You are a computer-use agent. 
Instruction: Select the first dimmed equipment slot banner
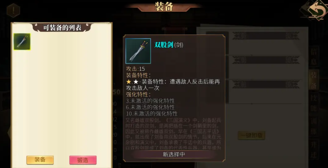click(266, 36)
